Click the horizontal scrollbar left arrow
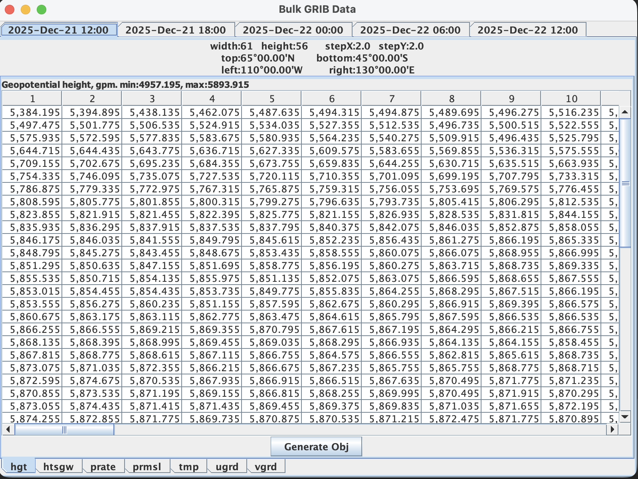The width and height of the screenshot is (638, 479). [8, 430]
